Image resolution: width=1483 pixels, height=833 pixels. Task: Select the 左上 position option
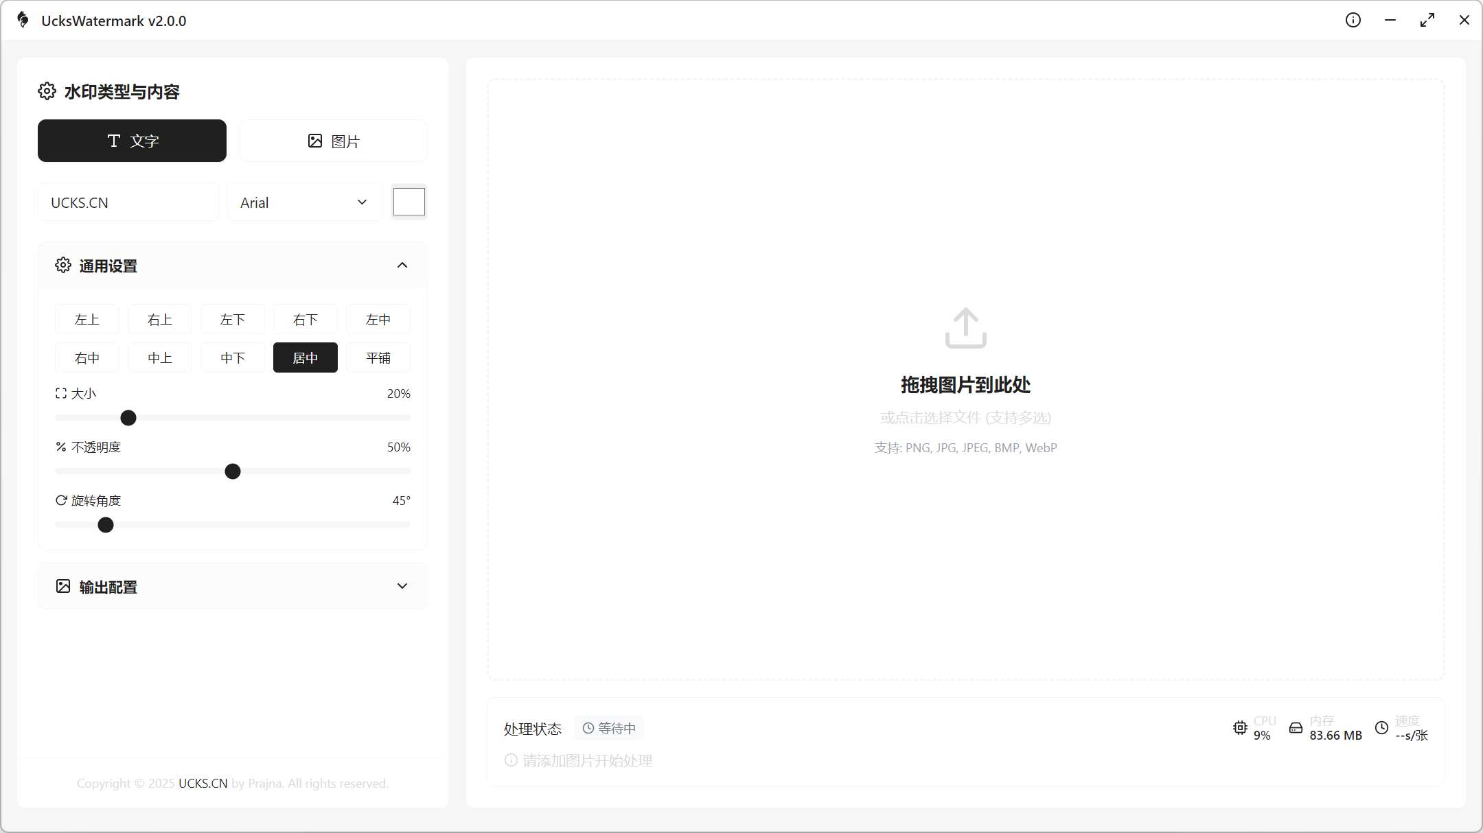tap(87, 318)
